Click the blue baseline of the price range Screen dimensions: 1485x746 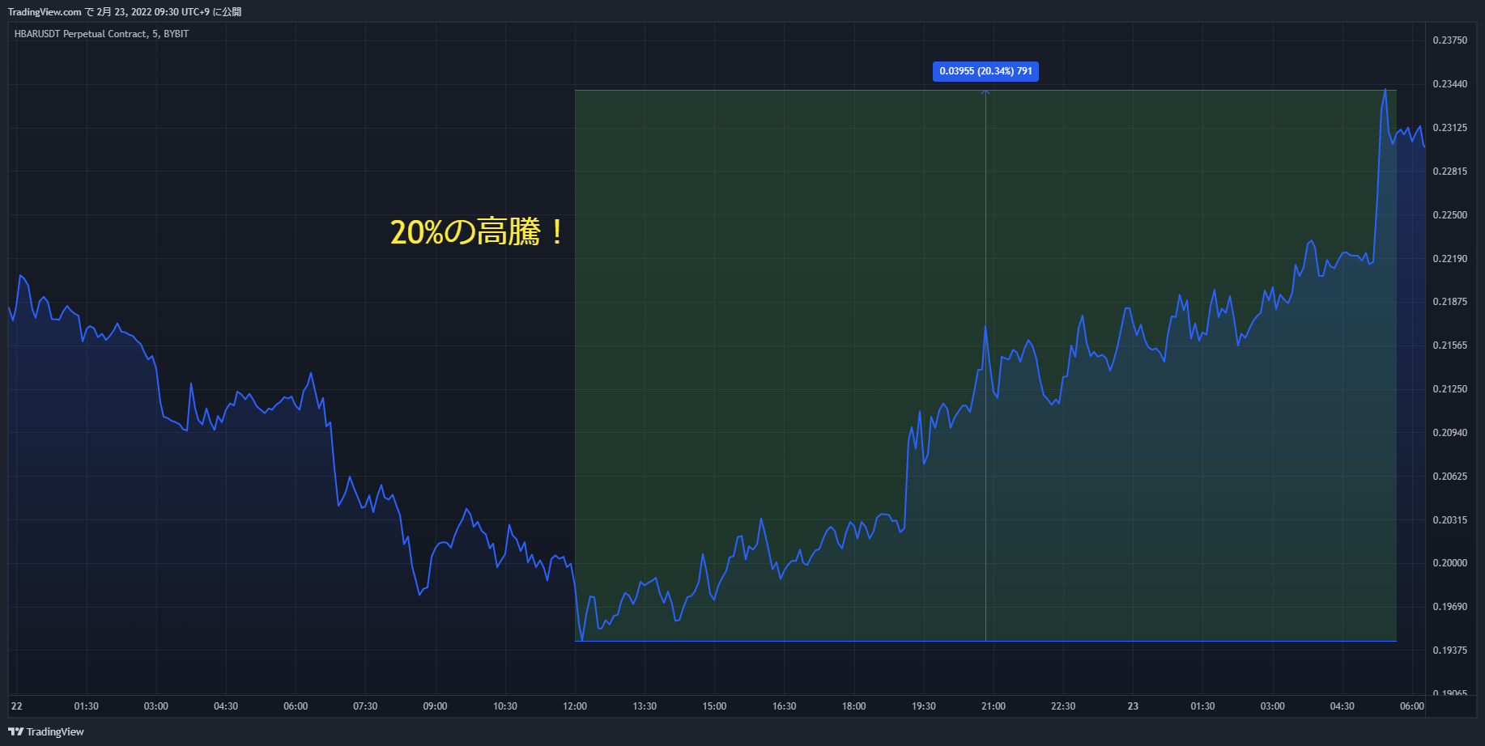pyautogui.click(x=985, y=642)
